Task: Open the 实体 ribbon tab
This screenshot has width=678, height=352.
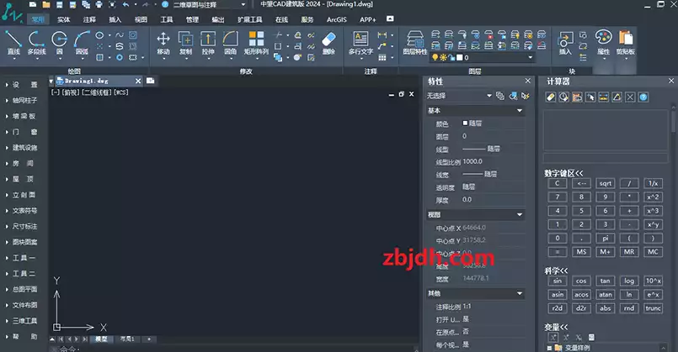Action: (x=63, y=19)
